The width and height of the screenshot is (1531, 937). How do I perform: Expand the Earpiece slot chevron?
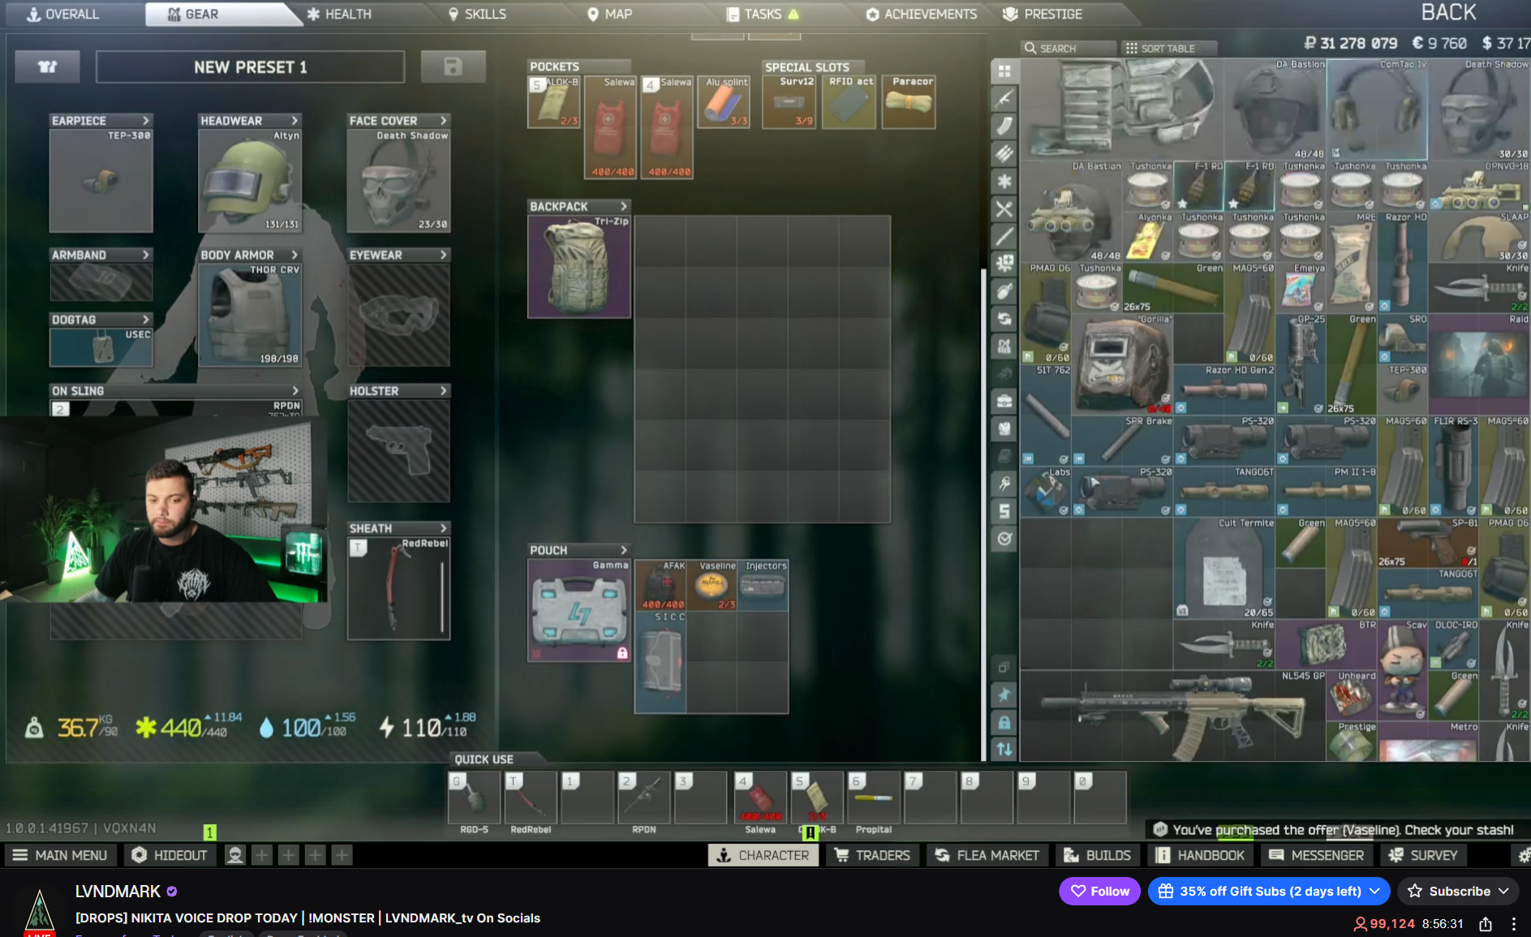pos(146,120)
